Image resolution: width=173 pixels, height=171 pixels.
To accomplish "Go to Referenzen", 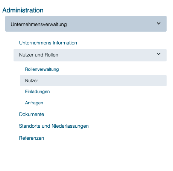I will pyautogui.click(x=32, y=138).
